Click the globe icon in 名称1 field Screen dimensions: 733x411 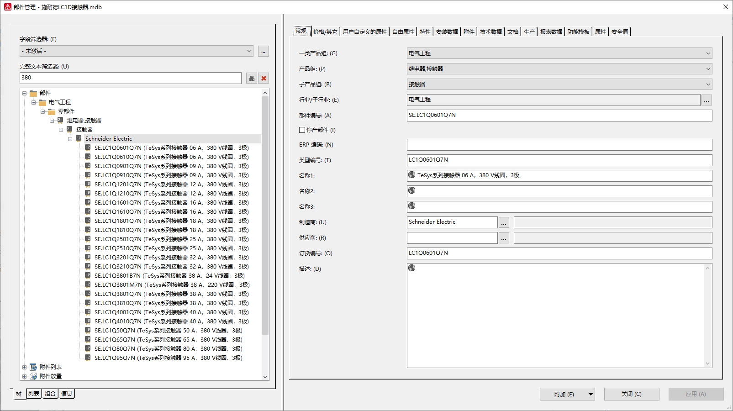tap(411, 175)
